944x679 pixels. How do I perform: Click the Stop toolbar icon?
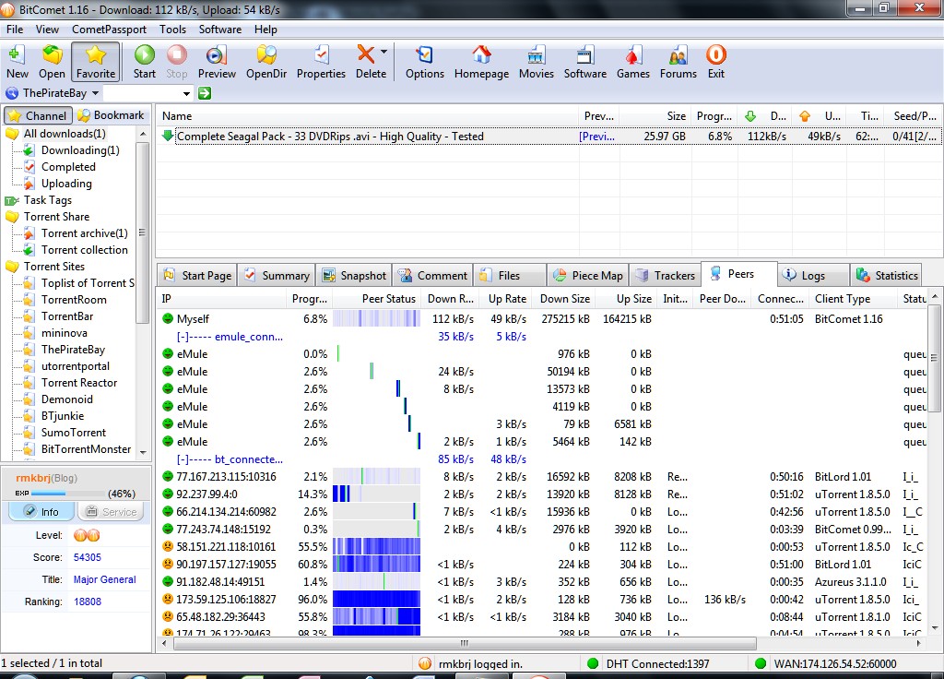[x=176, y=62]
